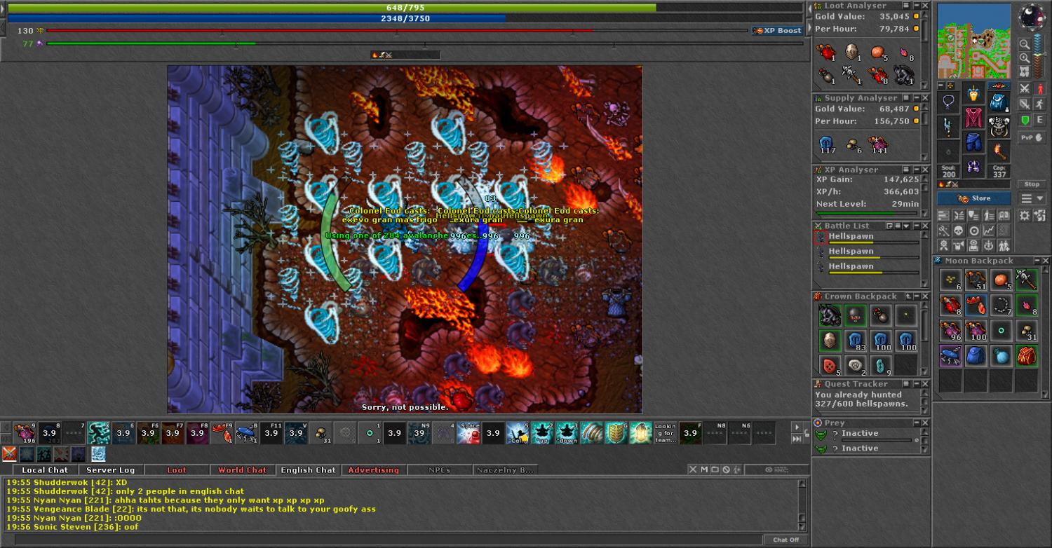Collapse the Quest Tracker panel
Screen dimensions: 1052x548
915,384
